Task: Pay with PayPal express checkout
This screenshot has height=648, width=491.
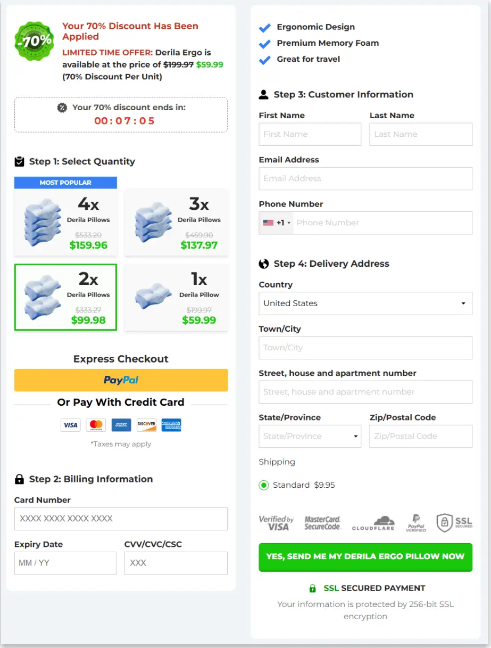Action: 121,380
